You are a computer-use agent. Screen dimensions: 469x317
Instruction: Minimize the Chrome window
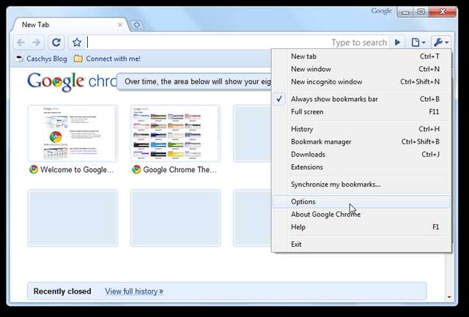click(405, 12)
